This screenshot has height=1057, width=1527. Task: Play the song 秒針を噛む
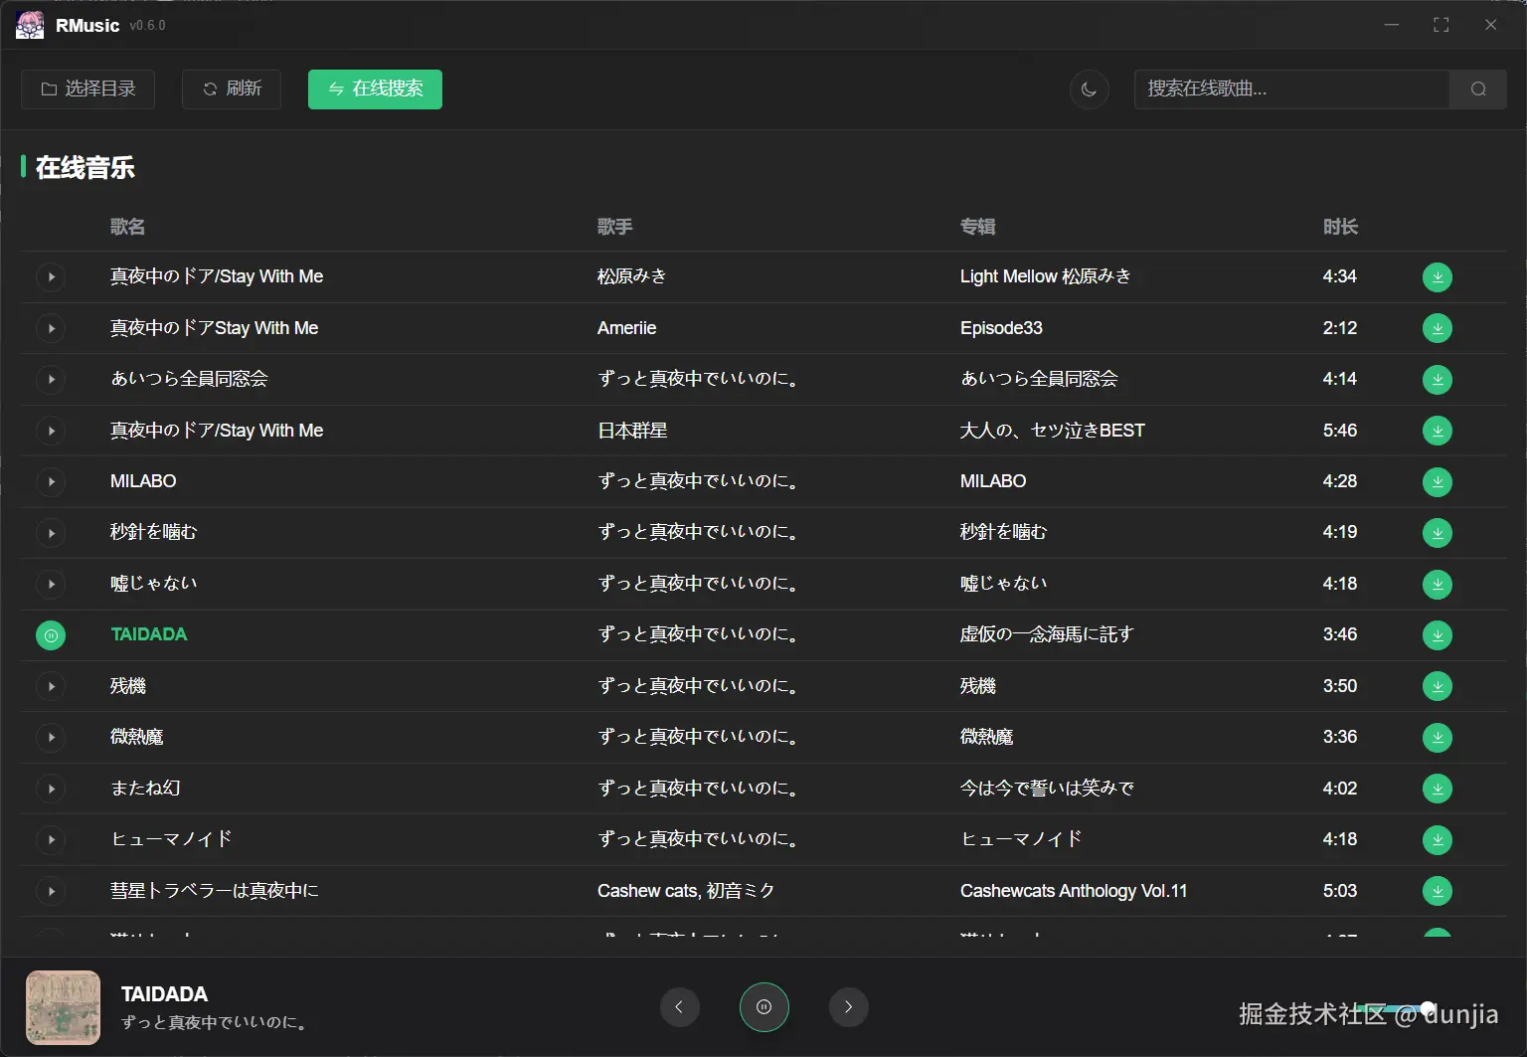pyautogui.click(x=51, y=532)
